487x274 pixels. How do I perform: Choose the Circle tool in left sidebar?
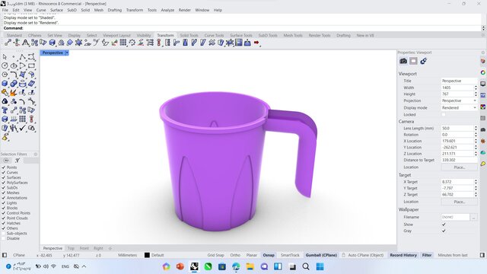point(5,66)
